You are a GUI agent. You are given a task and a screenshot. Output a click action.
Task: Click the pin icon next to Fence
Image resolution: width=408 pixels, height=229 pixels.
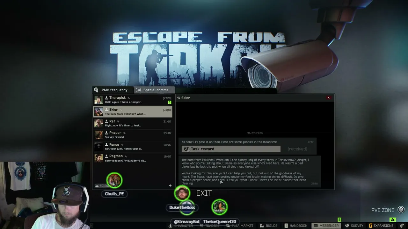[x=122, y=145]
